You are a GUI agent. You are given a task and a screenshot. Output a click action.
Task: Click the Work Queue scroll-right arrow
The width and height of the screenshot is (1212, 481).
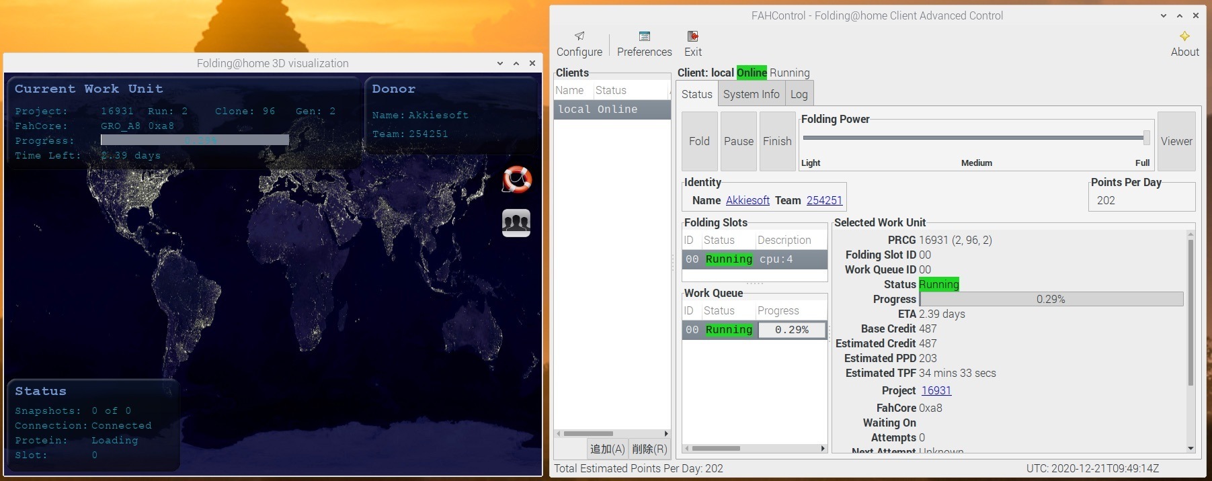(x=823, y=448)
